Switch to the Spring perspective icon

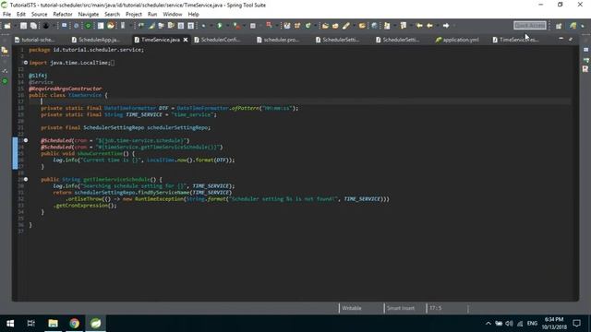(573, 26)
